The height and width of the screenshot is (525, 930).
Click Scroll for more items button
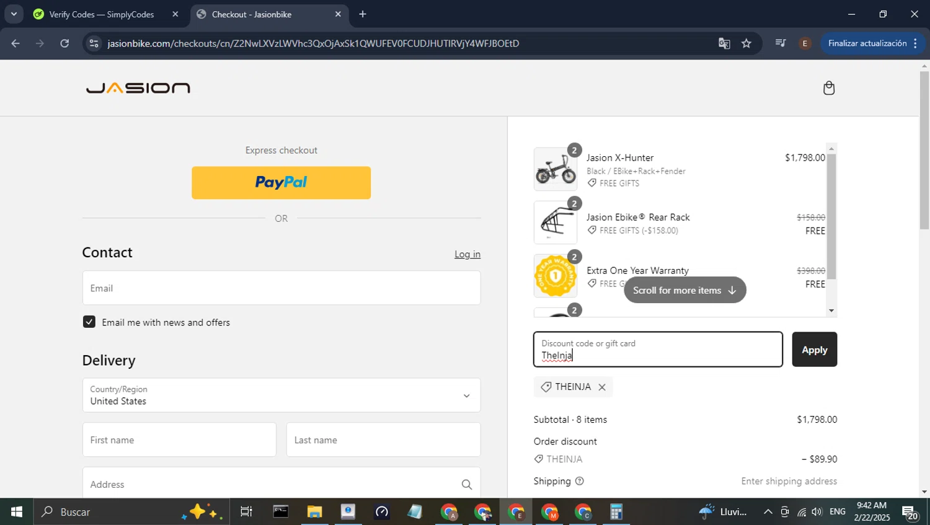tap(684, 290)
